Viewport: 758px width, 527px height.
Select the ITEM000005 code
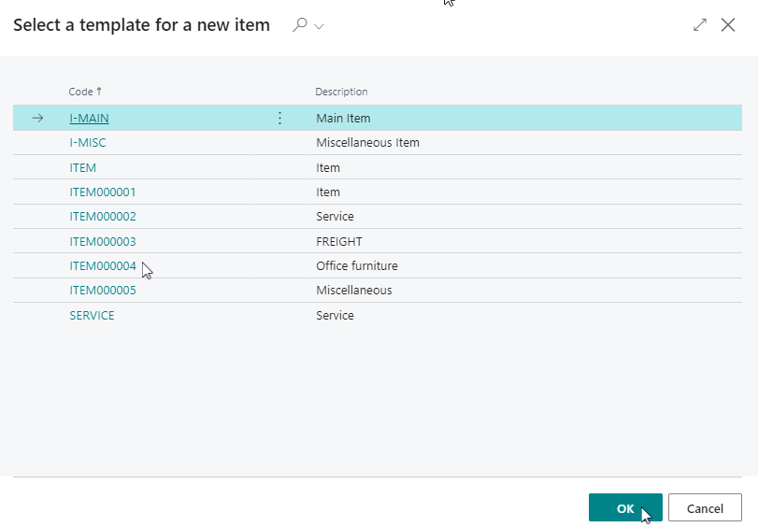pos(103,290)
